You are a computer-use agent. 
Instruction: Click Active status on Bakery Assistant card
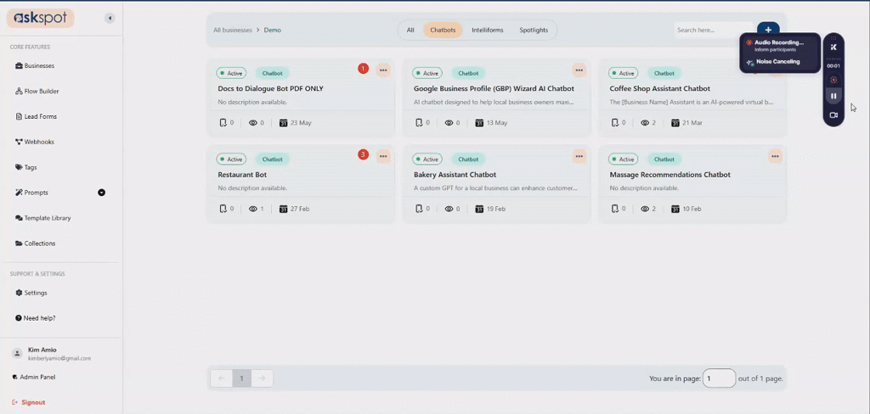point(427,159)
